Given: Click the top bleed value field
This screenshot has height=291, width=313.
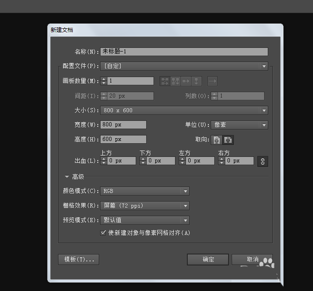Looking at the screenshot, I should tap(122, 161).
